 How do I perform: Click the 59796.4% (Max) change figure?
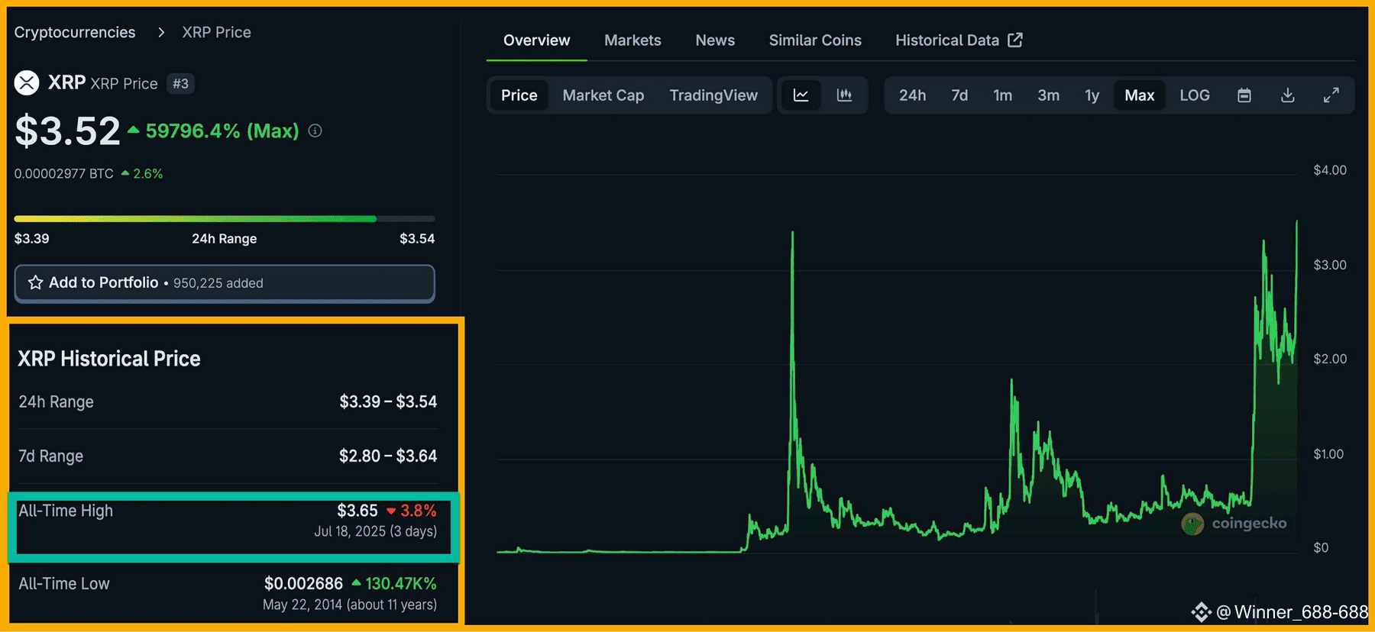[222, 131]
